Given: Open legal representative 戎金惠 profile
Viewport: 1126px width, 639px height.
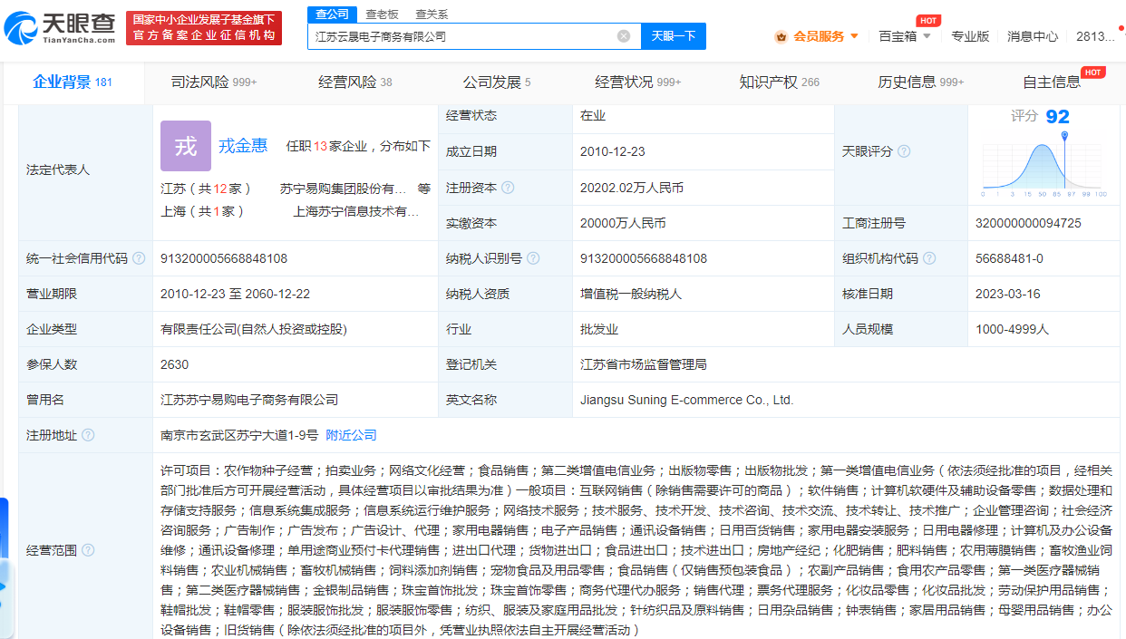Looking at the screenshot, I should [x=243, y=146].
